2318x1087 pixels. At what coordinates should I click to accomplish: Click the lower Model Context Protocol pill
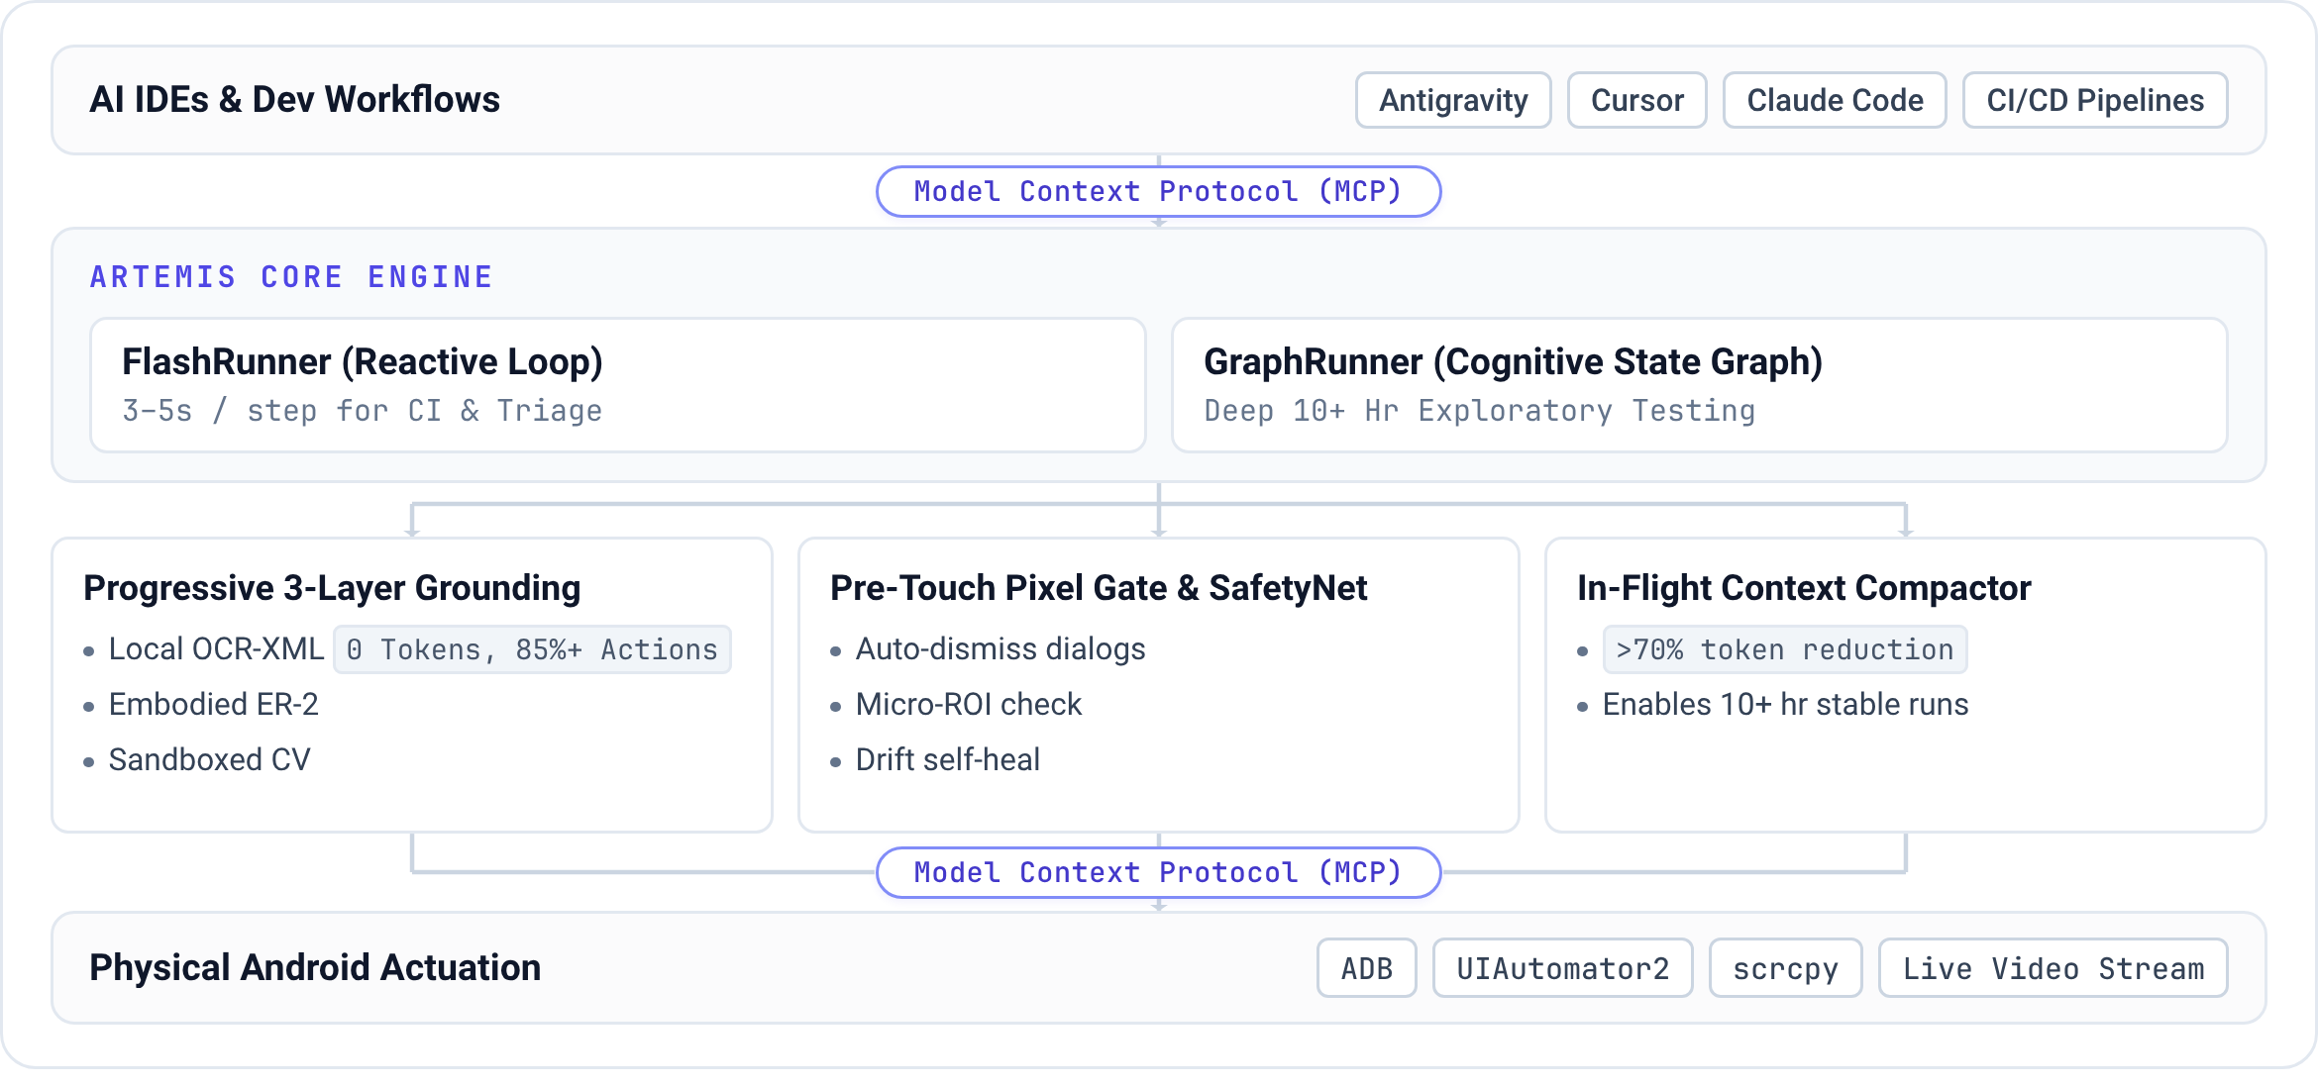pyautogui.click(x=1158, y=872)
